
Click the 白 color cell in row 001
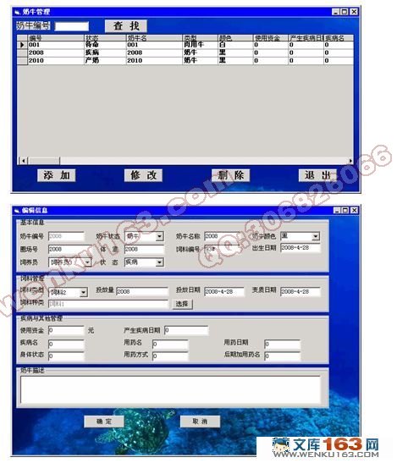(x=236, y=45)
